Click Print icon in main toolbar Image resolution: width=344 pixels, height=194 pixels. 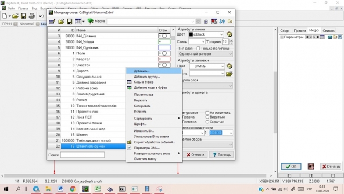click(x=32, y=16)
